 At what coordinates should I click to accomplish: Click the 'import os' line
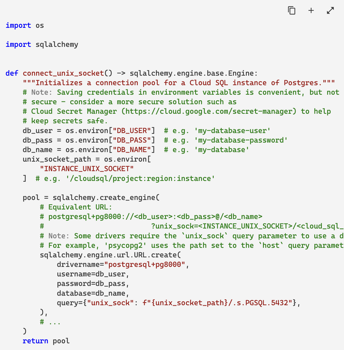[25, 25]
